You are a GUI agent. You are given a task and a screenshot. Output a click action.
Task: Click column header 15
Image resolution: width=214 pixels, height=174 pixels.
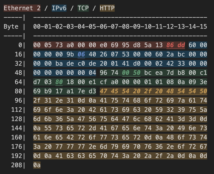pyautogui.click(x=203, y=26)
